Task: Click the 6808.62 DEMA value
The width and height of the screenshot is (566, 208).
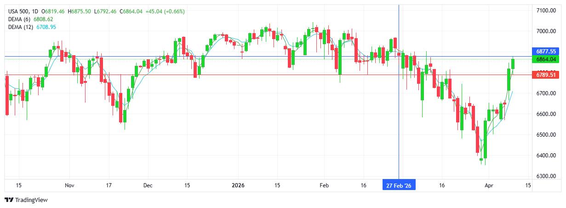Action: (44, 19)
